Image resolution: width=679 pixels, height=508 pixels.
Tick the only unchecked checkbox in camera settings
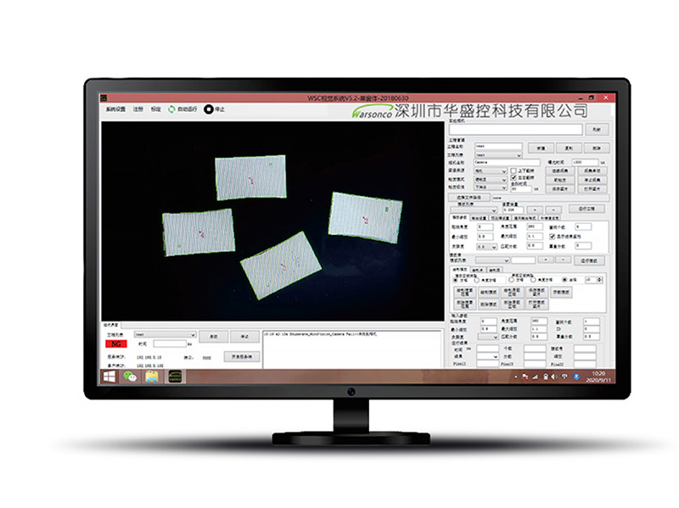(x=513, y=171)
